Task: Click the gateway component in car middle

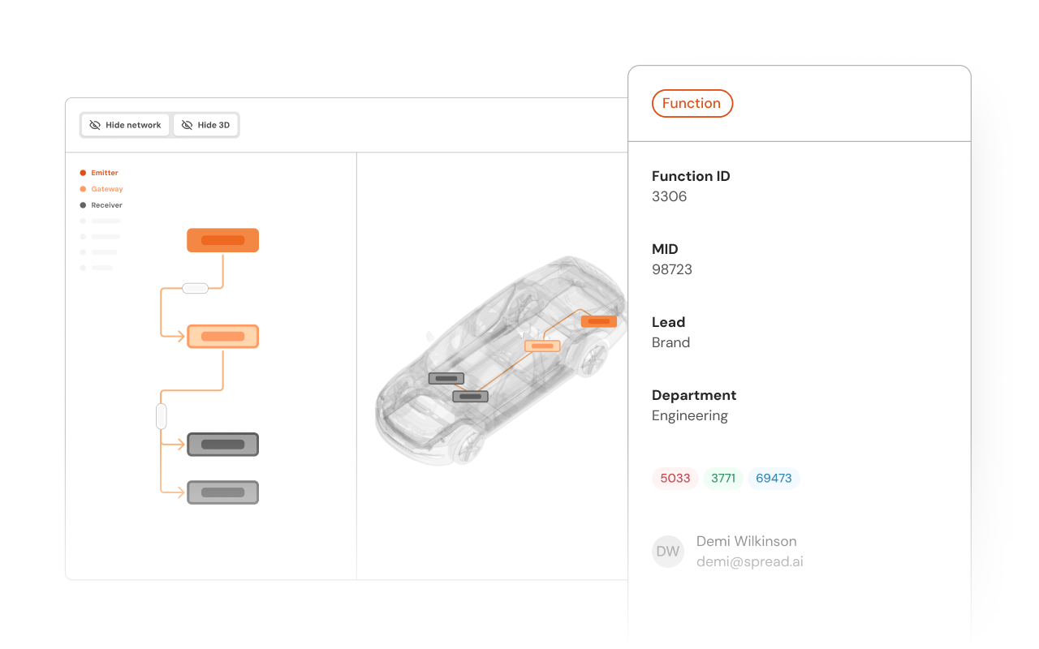Action: (x=542, y=346)
